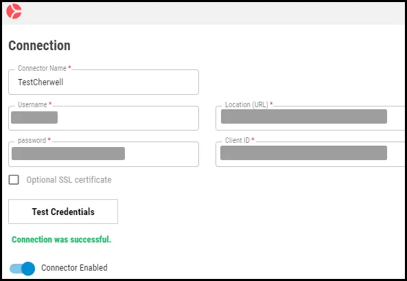Focus the Username input field
The height and width of the screenshot is (281, 407).
(104, 118)
